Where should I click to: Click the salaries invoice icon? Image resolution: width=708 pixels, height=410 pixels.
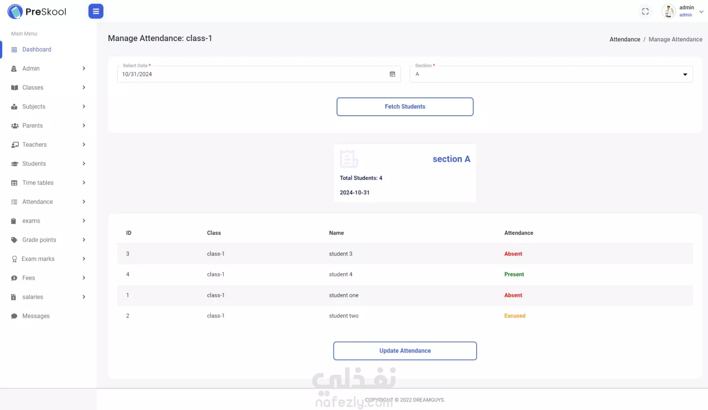click(x=14, y=297)
